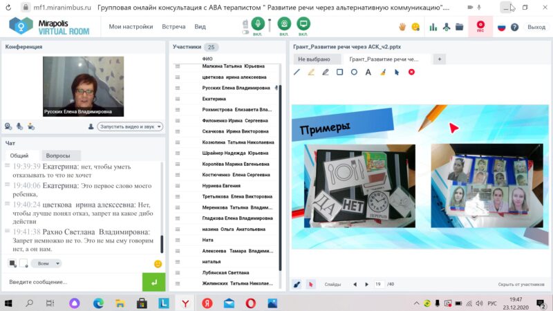Screen dimensions: 553x311
Task: Open row menu for Нуриева Евгения
Action: 178,186
